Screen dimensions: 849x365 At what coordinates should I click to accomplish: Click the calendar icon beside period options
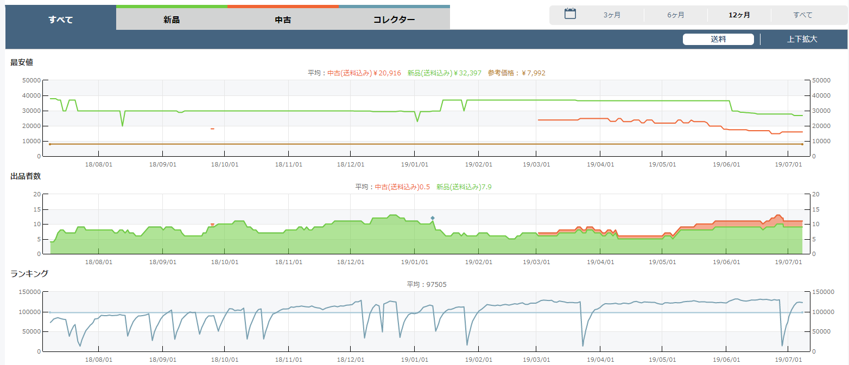[x=570, y=14]
